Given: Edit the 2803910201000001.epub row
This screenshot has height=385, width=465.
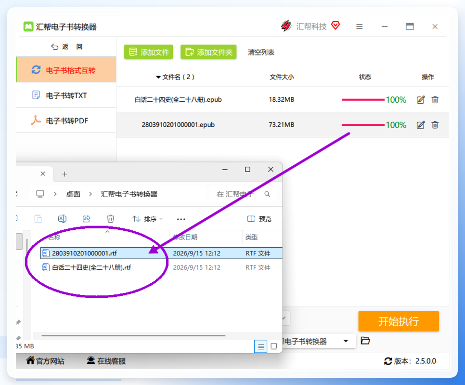Looking at the screenshot, I should point(421,125).
